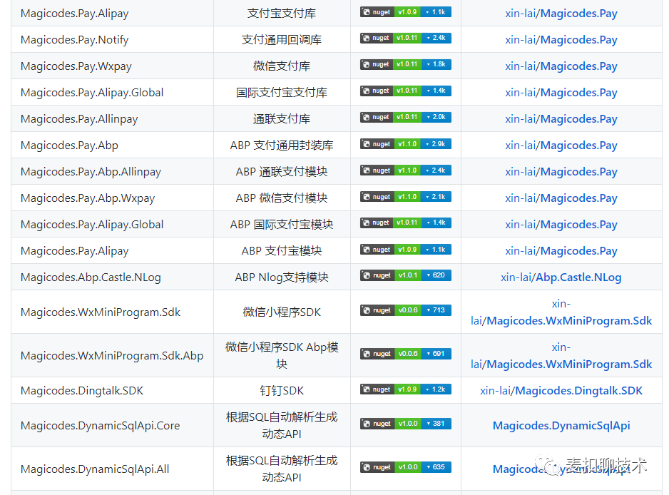Open the nuget badge for Magicodes.DynamicSqlApi.All
Image resolution: width=669 pixels, height=495 pixels.
pos(405,468)
